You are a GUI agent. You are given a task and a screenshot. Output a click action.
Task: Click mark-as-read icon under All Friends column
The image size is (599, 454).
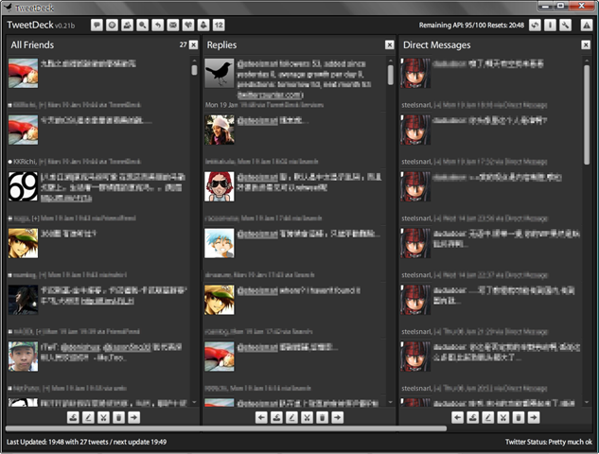coord(73,417)
